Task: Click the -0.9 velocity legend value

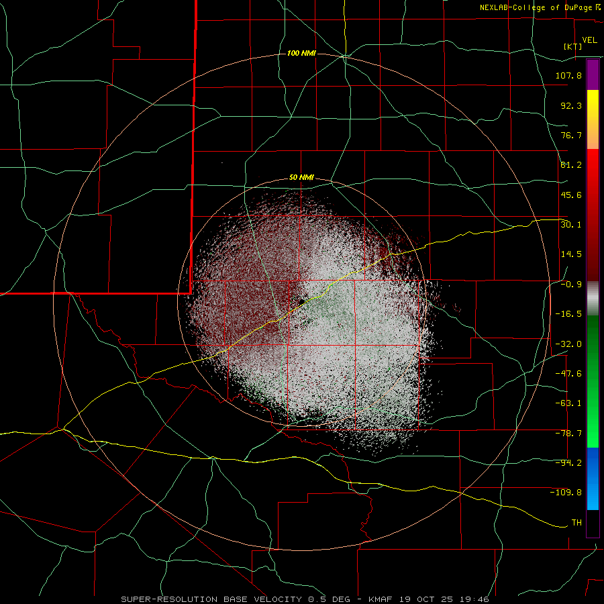Action: pyautogui.click(x=571, y=285)
